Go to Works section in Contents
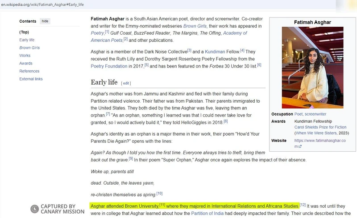The image size is (357, 218). pos(25,56)
